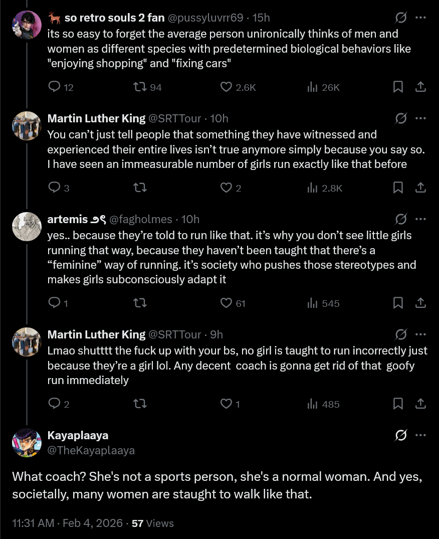Open more options on first tweet
439x539 pixels.
pos(421,18)
